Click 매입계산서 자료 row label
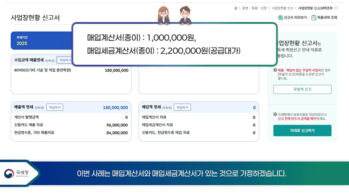This screenshot has height=196, width=349. coord(154,117)
